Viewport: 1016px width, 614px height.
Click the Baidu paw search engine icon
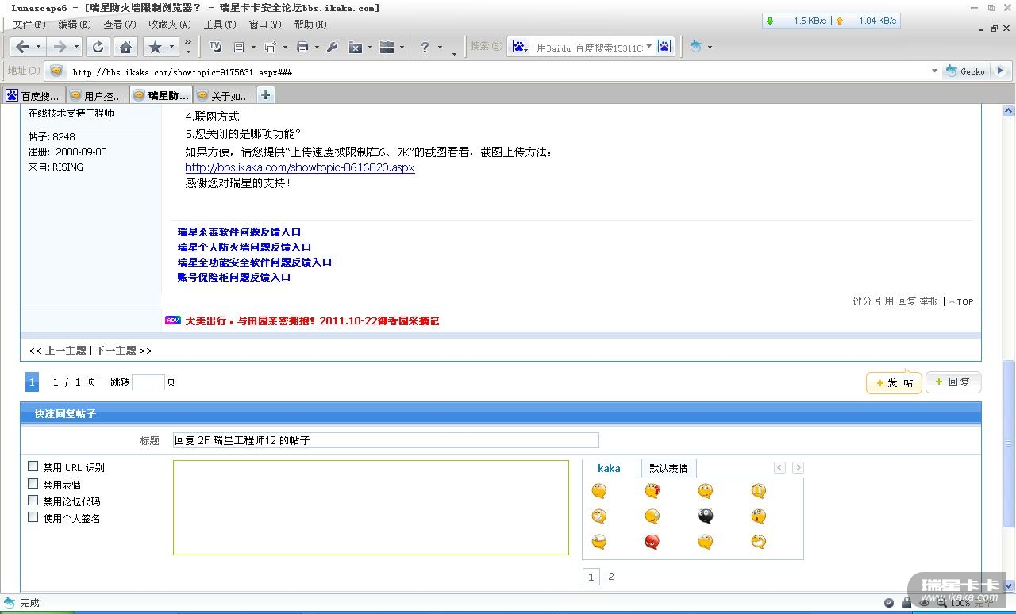519,46
